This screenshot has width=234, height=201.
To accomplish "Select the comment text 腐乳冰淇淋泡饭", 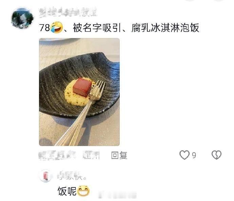I will coord(165,28).
